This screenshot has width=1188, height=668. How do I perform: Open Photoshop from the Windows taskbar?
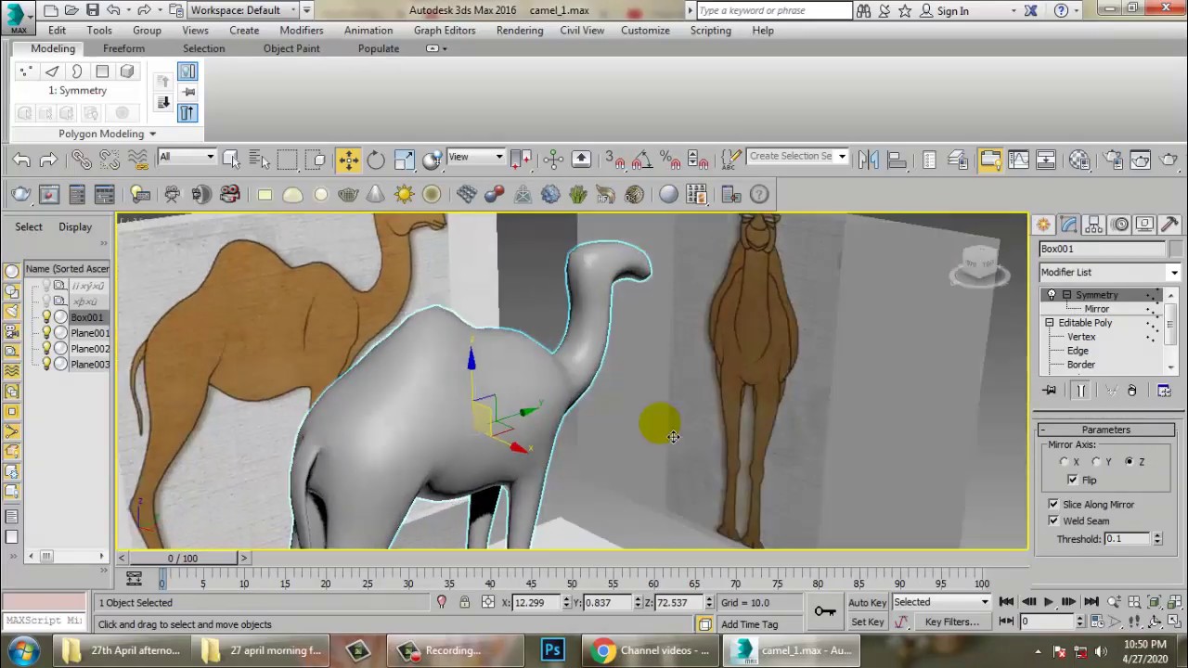pos(552,650)
